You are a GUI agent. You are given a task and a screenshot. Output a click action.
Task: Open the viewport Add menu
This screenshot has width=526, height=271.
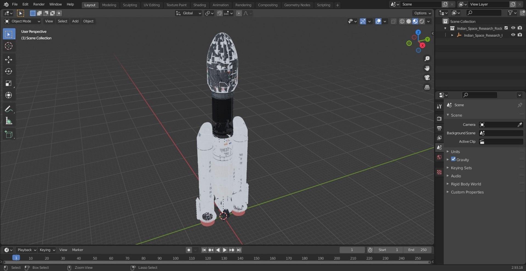75,21
